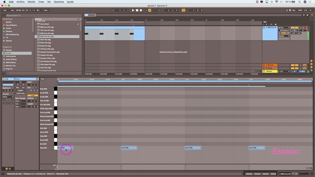Click the Link button
Viewport: 315px width, 177px height.
[x=5, y=10]
